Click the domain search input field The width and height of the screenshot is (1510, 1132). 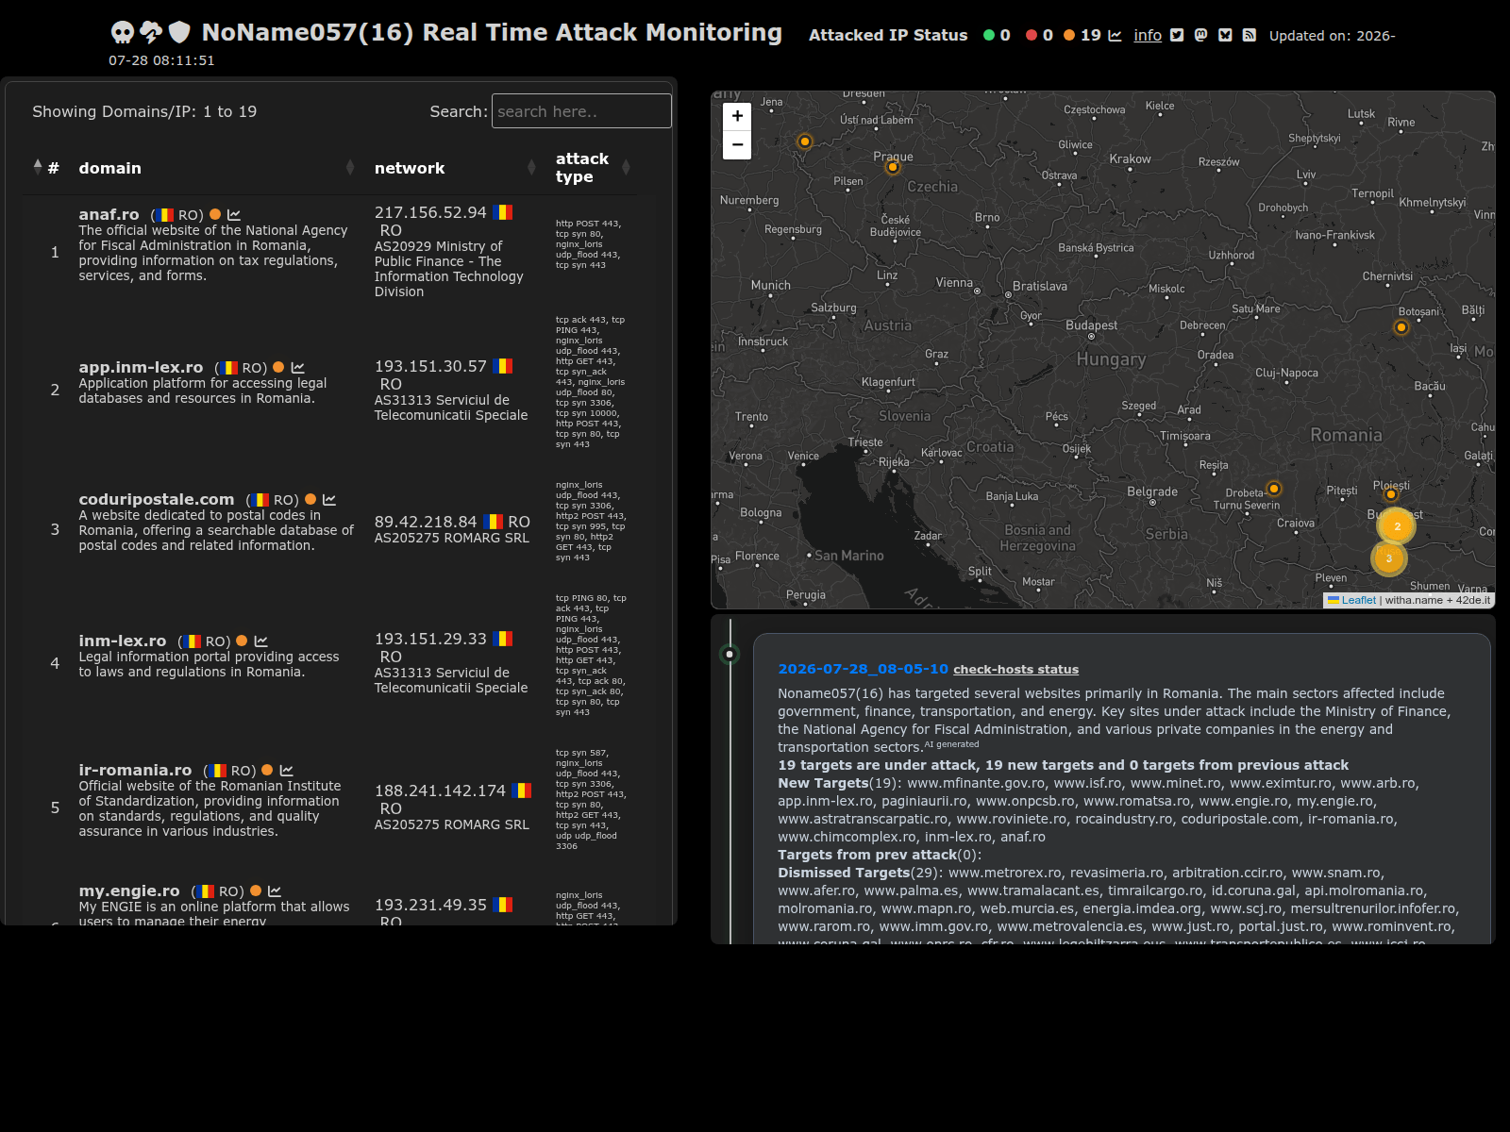click(x=581, y=111)
